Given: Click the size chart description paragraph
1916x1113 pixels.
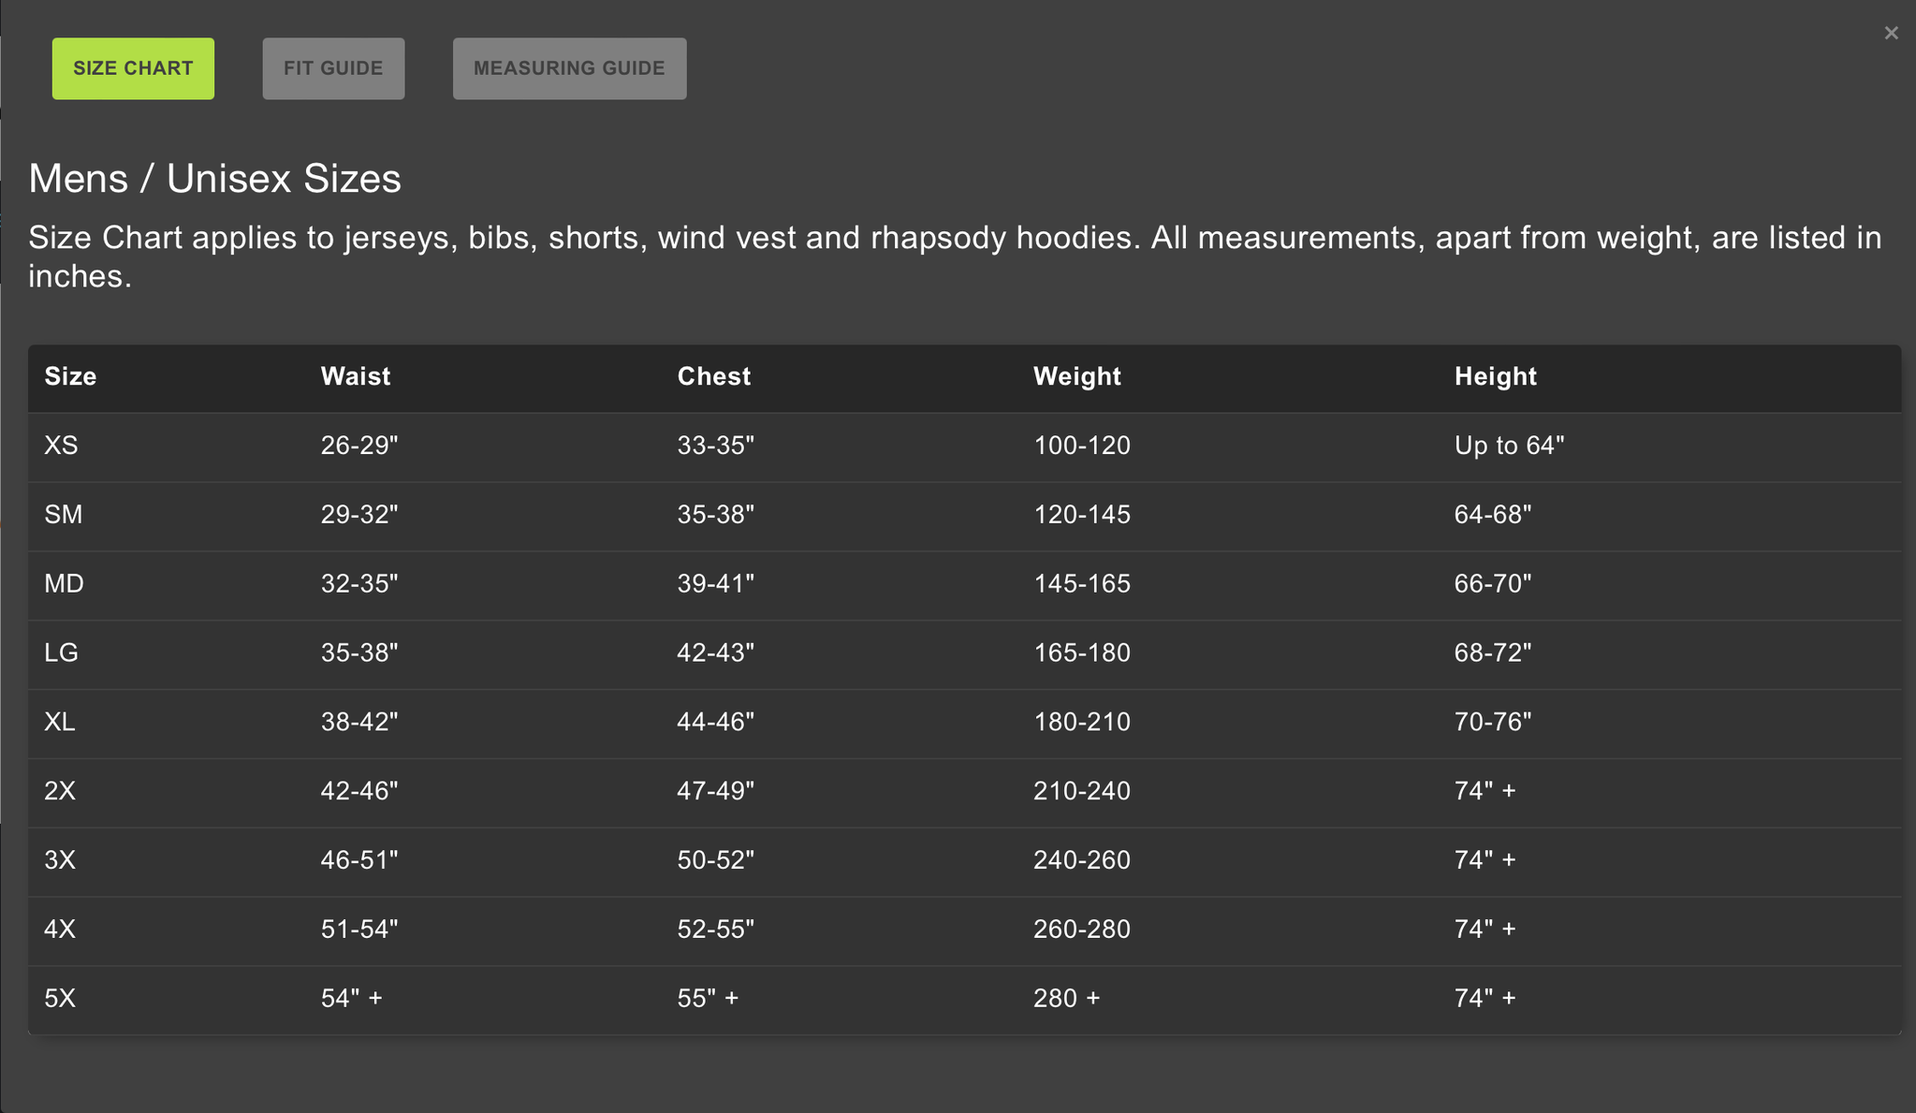Looking at the screenshot, I should click(x=955, y=256).
